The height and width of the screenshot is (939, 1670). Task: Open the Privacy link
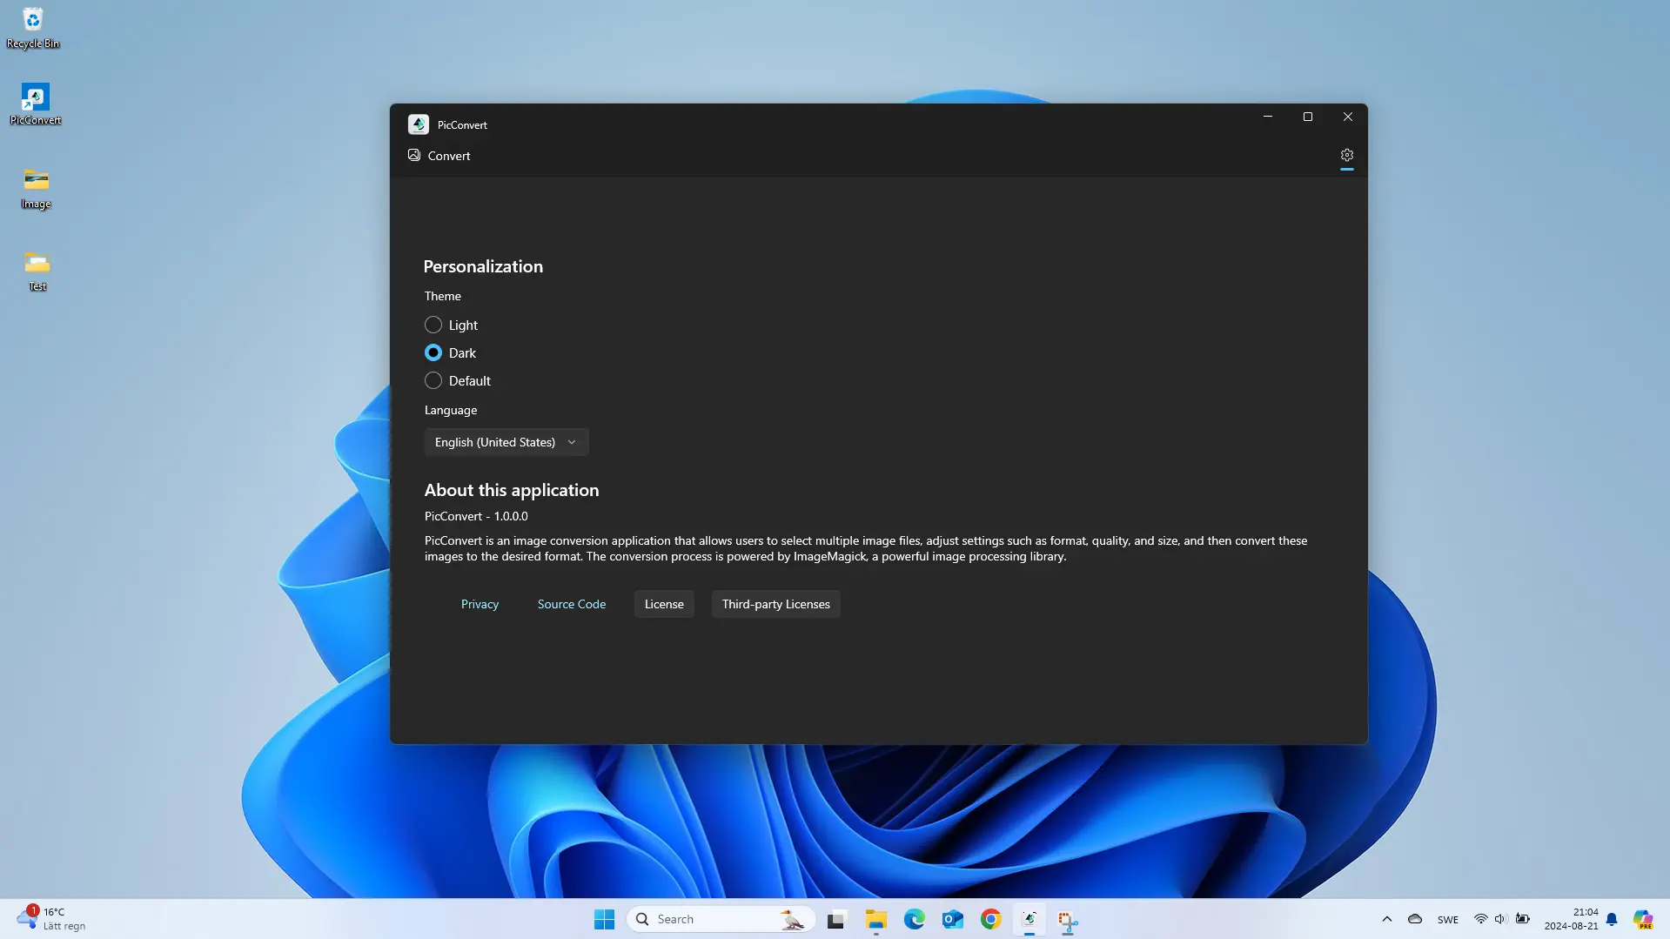pos(480,604)
